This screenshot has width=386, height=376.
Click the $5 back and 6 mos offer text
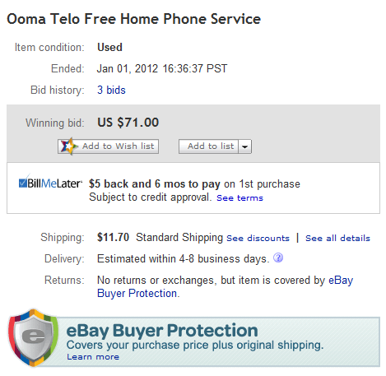click(155, 183)
